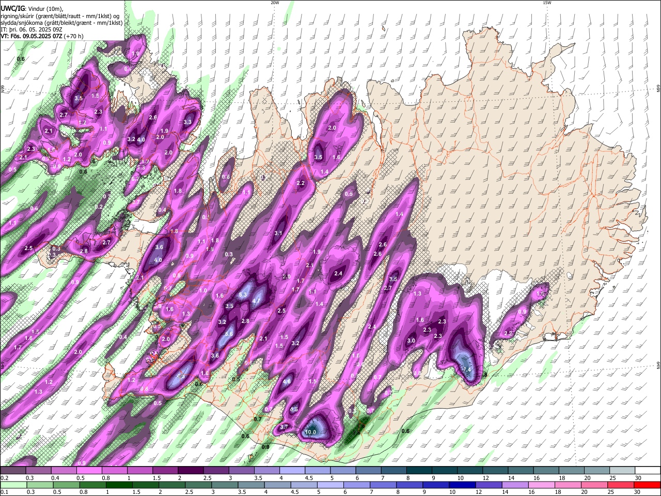Pick upper snow legend swatch labeled 14
This screenshot has height=496, width=661.
[521, 471]
